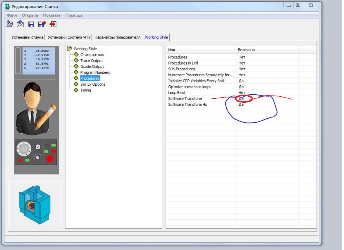
Task: Open the Помощь menu
Action: pyautogui.click(x=74, y=15)
